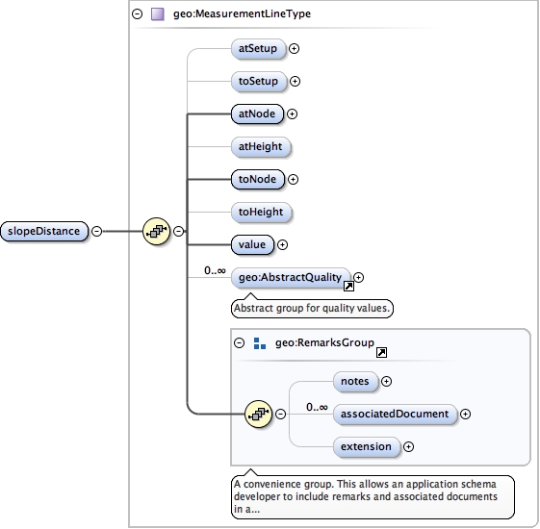Click the convenience group description tooltip
The height and width of the screenshot is (529, 540).
tap(373, 496)
